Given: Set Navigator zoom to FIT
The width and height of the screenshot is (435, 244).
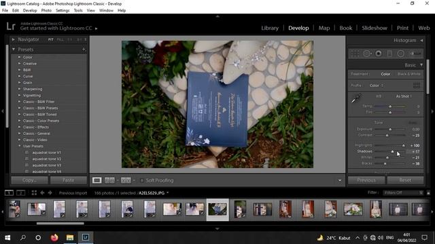Looking at the screenshot, I should coord(51,39).
